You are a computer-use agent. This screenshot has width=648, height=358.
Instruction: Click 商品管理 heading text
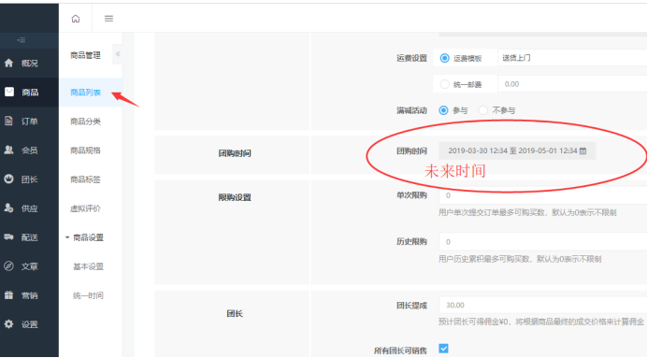pos(85,55)
